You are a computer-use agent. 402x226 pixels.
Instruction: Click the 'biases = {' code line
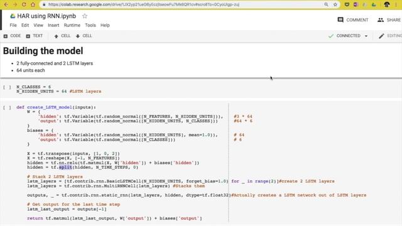(40, 130)
